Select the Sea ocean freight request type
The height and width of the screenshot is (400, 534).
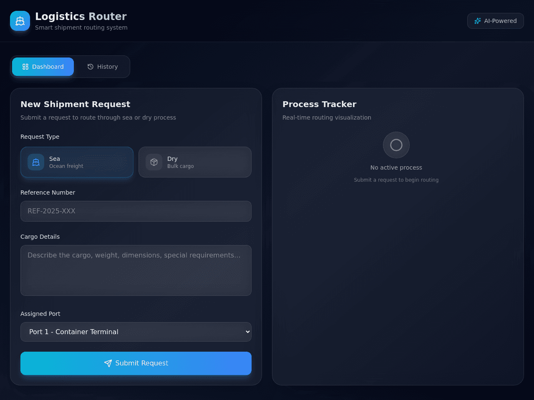click(77, 162)
